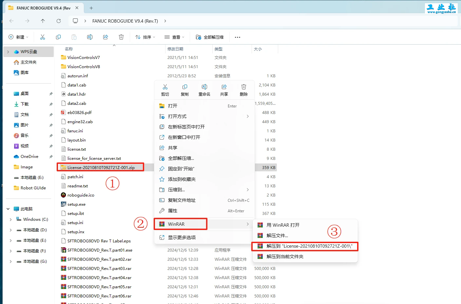The image size is (461, 304).
Task: Open the 排序 sort dropdown
Action: coord(145,37)
